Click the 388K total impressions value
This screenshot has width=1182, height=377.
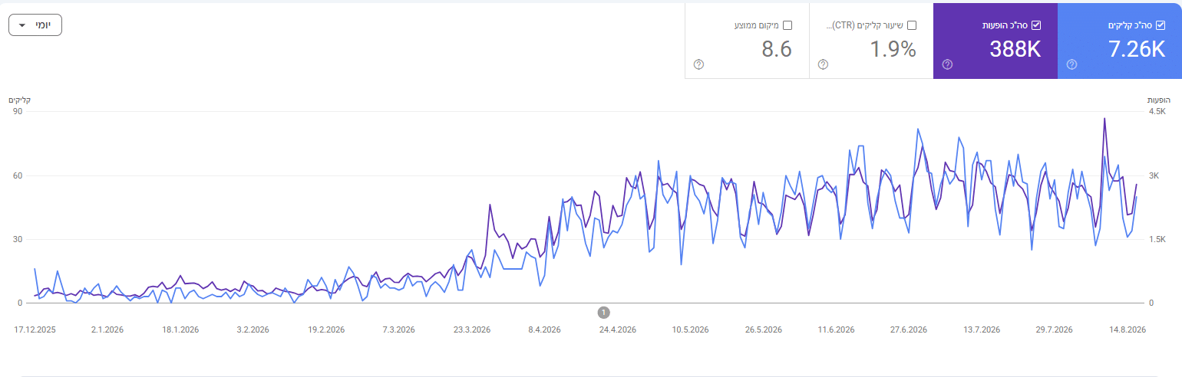point(1015,49)
